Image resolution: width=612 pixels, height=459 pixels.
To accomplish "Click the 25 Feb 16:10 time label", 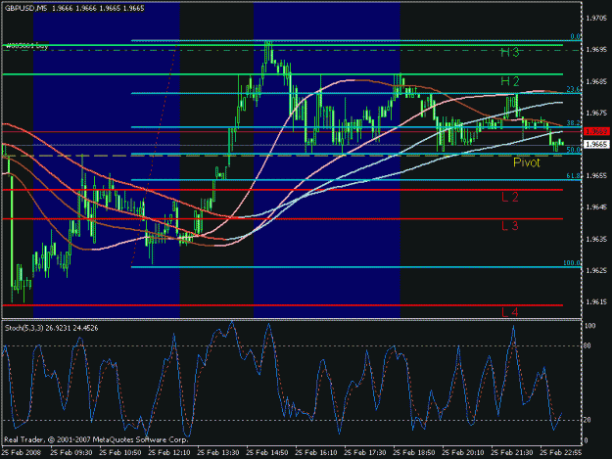I will click(x=316, y=453).
